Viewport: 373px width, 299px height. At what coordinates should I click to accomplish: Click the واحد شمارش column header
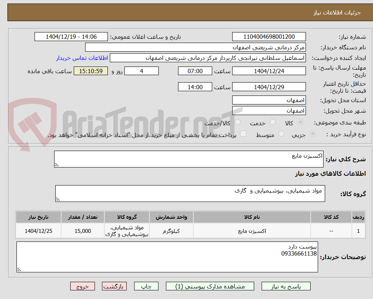[171, 217]
